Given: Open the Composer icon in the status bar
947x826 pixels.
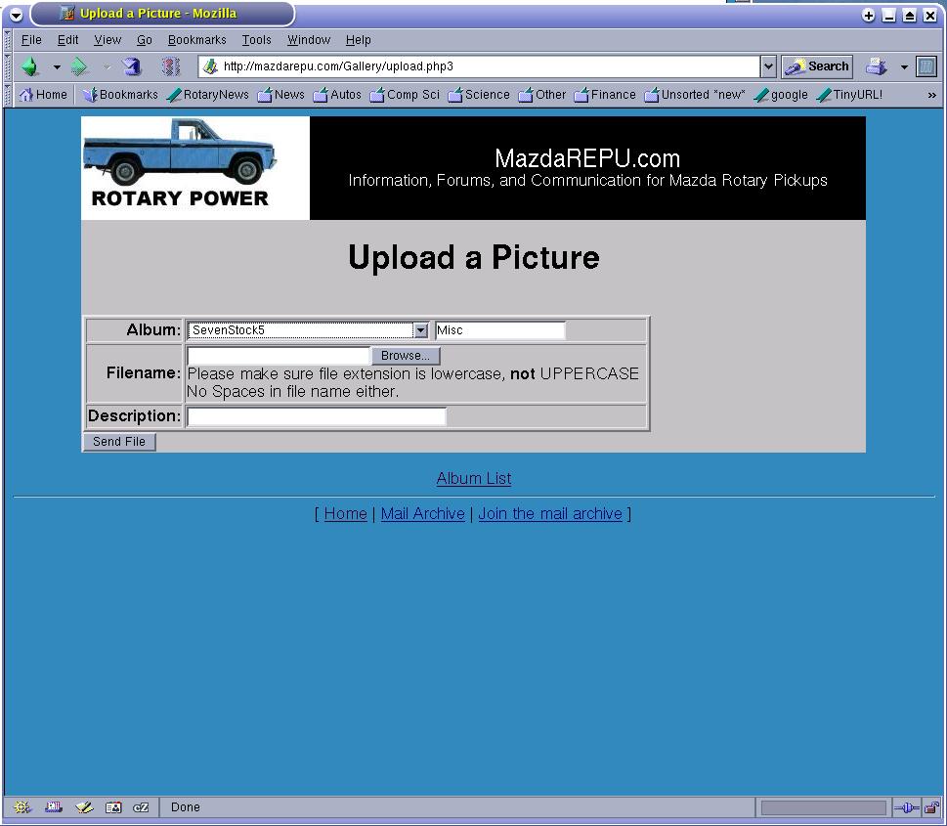Looking at the screenshot, I should pyautogui.click(x=84, y=807).
